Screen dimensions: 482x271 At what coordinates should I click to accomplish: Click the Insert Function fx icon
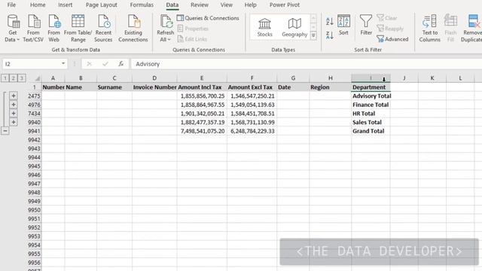[120, 64]
